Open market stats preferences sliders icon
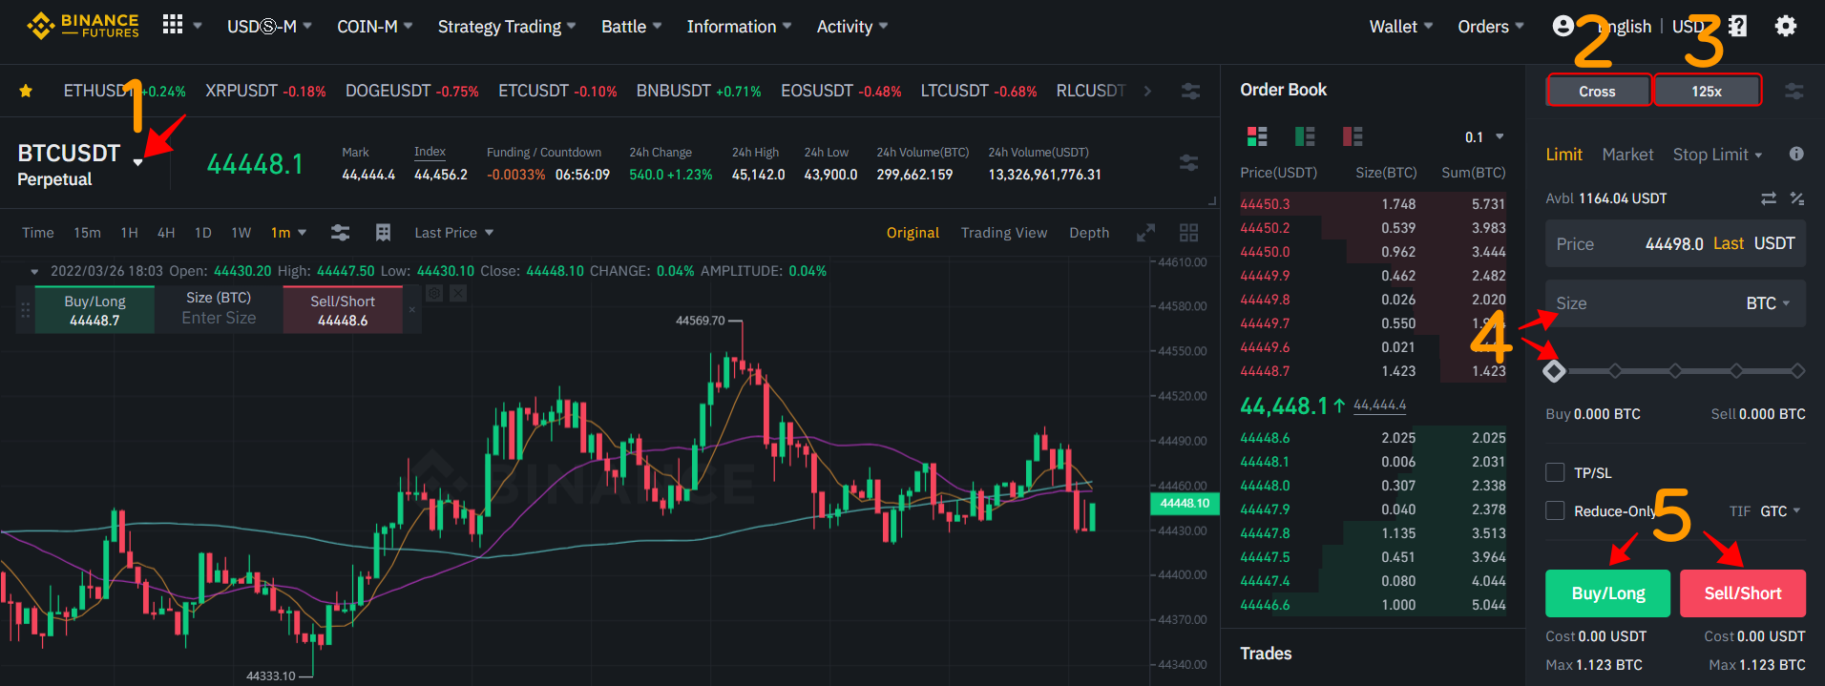1825x686 pixels. tap(1189, 163)
